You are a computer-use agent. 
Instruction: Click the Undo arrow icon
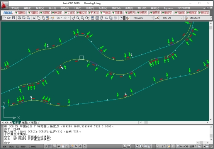[58, 18]
